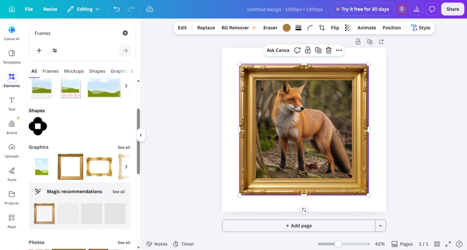Open more options three-dot menu
This screenshot has width=467, height=250.
[x=339, y=50]
